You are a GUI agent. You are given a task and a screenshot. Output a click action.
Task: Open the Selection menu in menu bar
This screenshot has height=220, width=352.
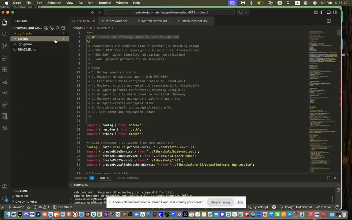[x=54, y=3]
